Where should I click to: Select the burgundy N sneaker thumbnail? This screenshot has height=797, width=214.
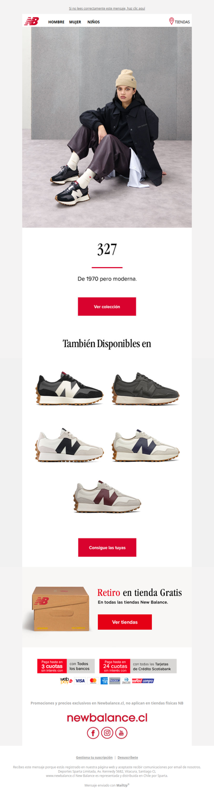click(x=107, y=497)
